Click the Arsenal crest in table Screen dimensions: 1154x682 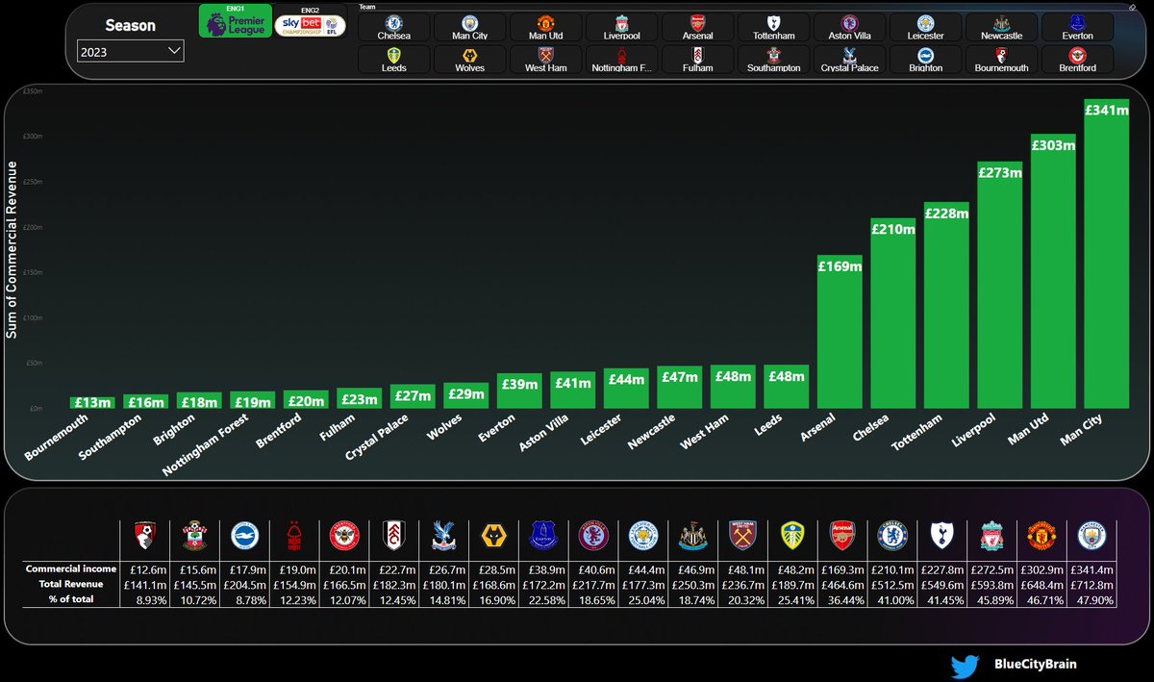tap(840, 535)
